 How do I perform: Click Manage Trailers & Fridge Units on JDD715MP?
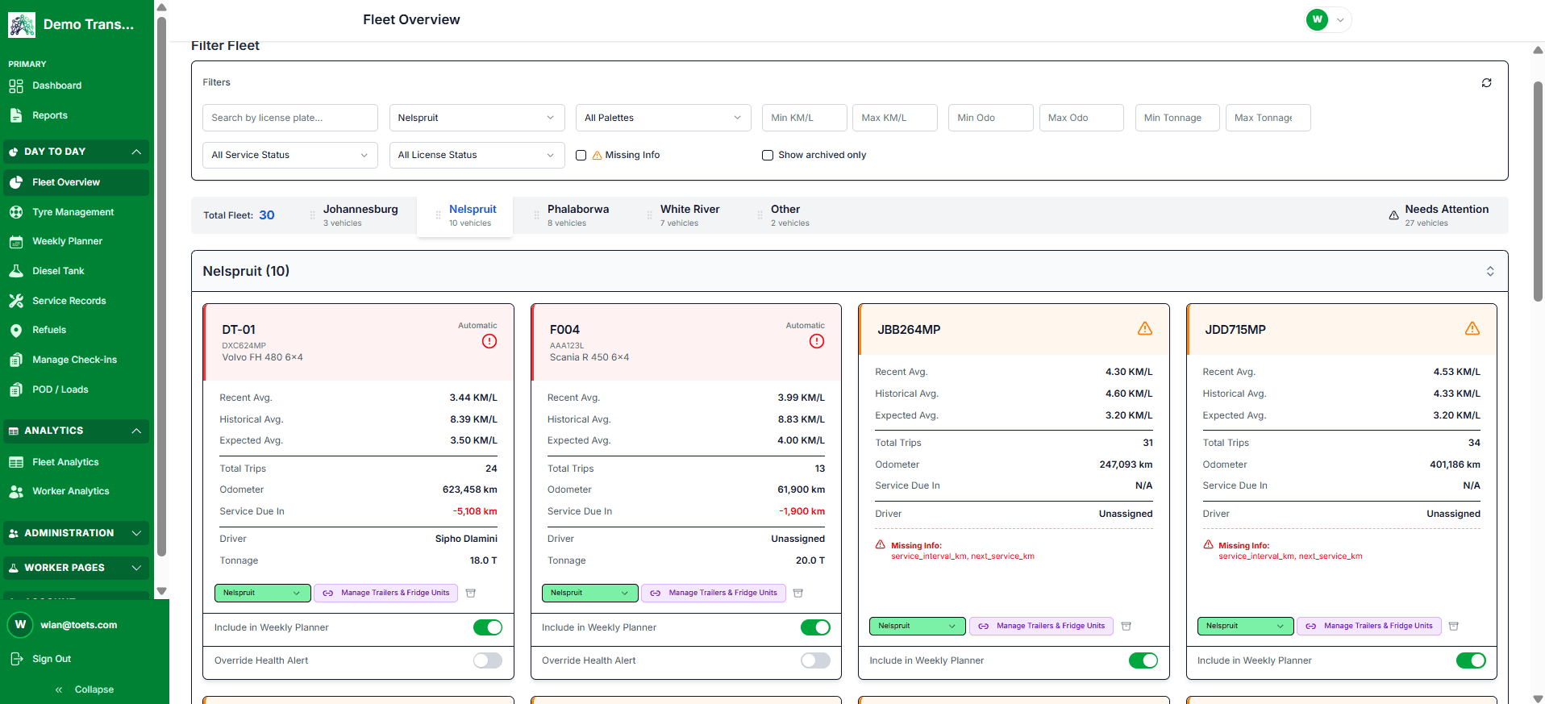tap(1369, 626)
